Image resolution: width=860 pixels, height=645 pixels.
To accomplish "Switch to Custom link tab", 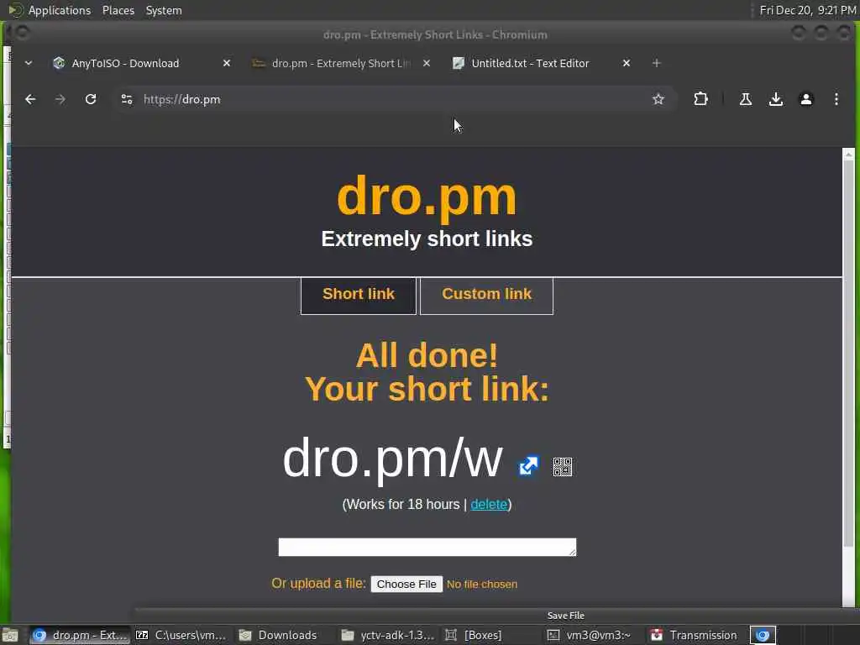I will point(486,296).
